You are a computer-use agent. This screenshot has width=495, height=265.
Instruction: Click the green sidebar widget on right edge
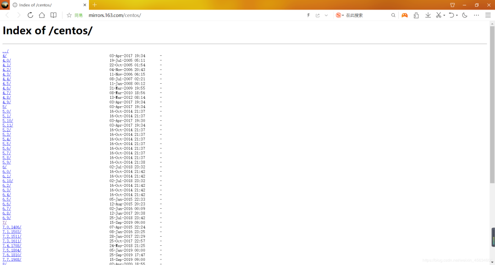pyautogui.click(x=493, y=237)
